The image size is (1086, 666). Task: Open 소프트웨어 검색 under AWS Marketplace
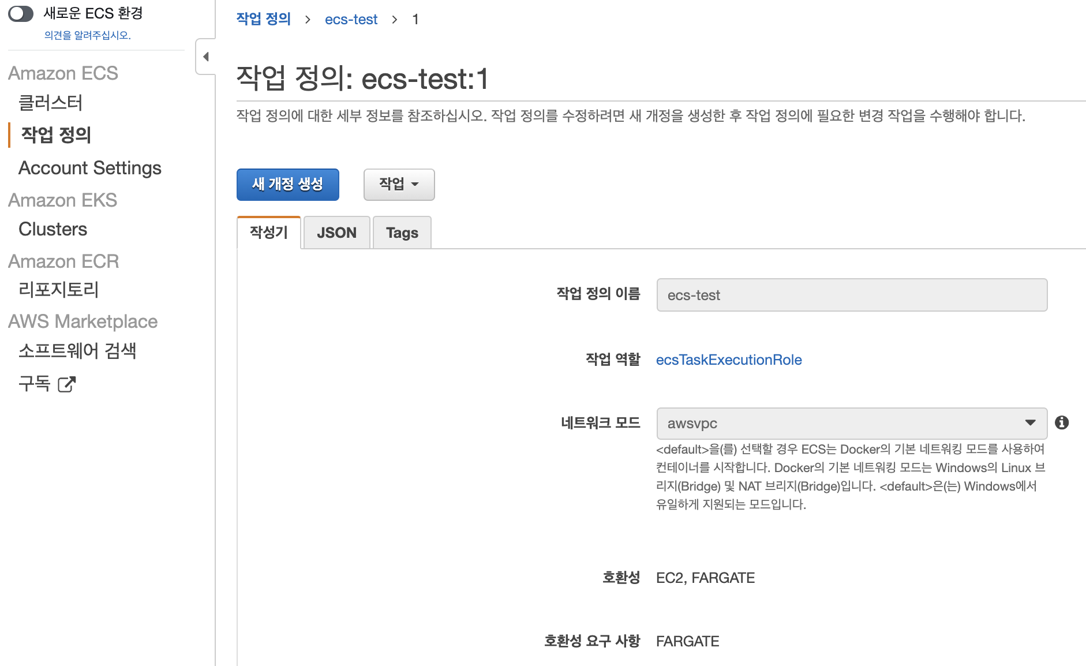77,350
